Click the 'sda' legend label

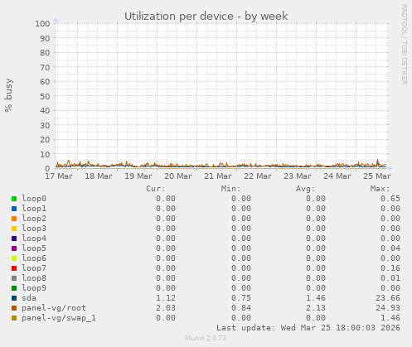click(29, 298)
